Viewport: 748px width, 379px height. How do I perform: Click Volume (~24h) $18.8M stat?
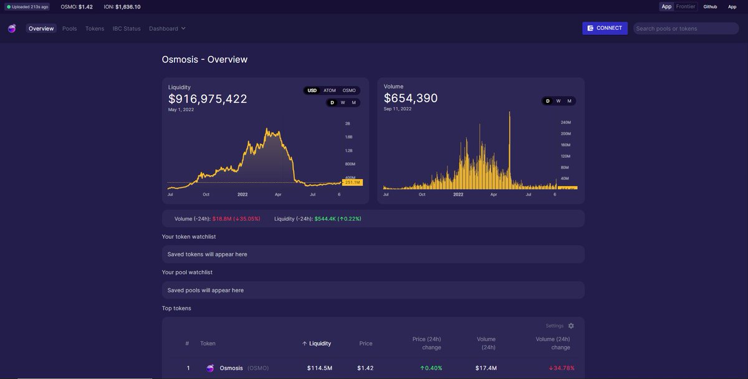pyautogui.click(x=218, y=219)
